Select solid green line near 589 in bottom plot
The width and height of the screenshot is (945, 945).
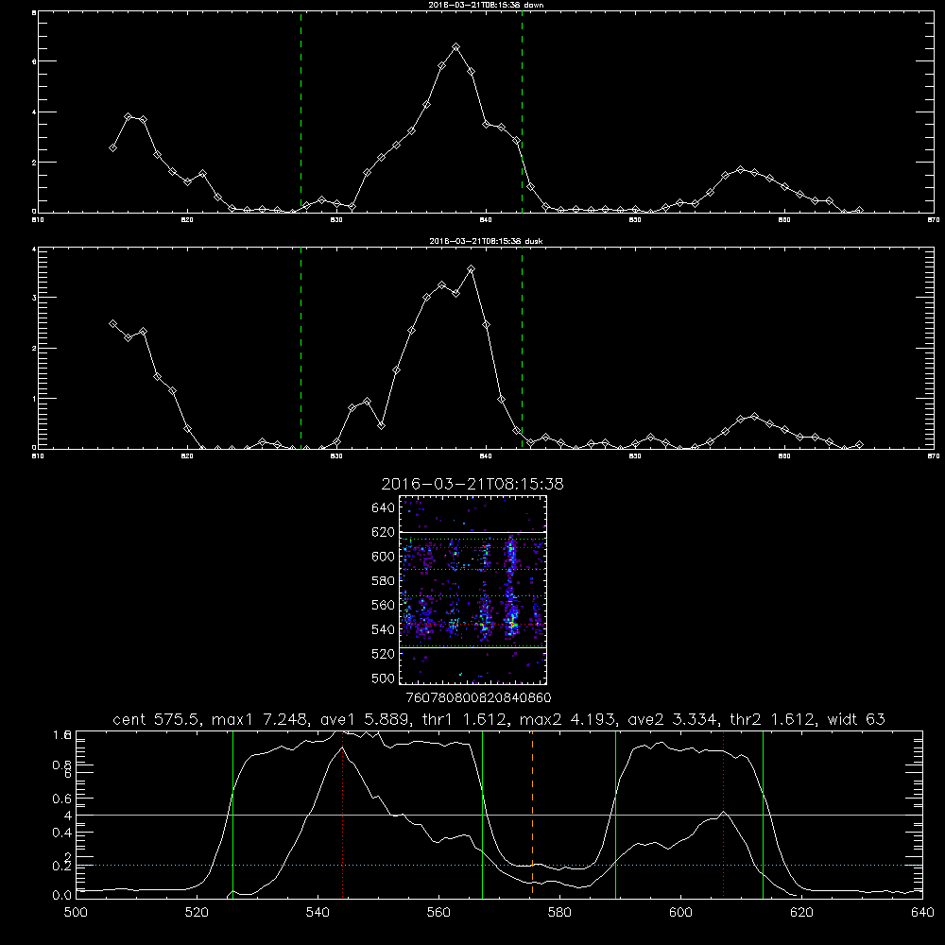click(x=615, y=814)
